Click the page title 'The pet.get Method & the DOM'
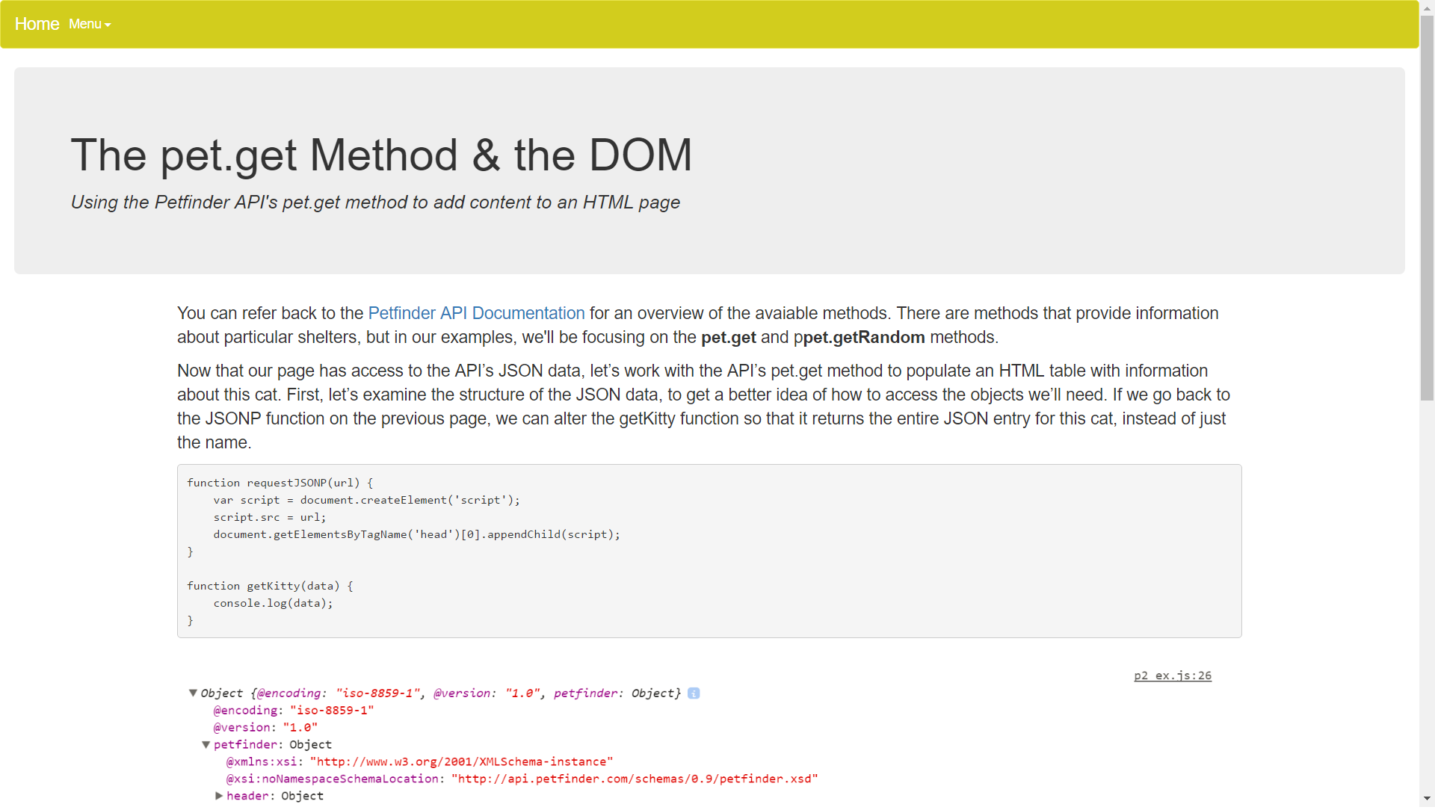Viewport: 1435px width, 810px height. click(381, 155)
